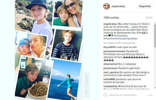Open mari_agviana commenter profile
Image resolution: width=156 pixels, height=100 pixels.
point(111,72)
